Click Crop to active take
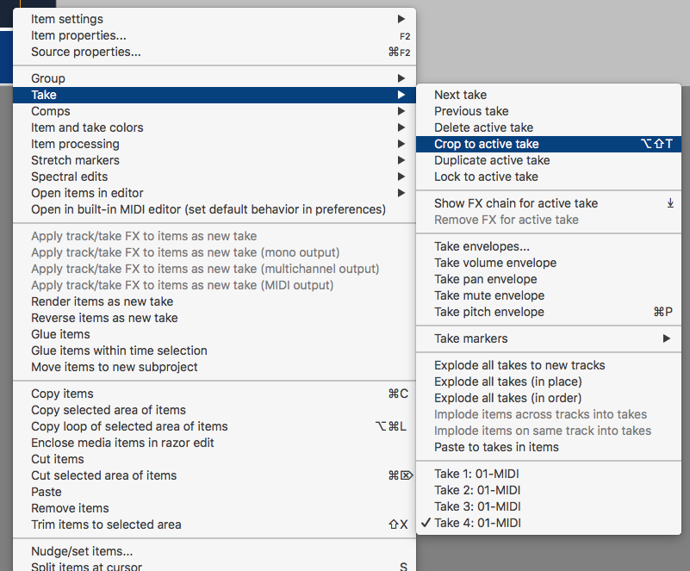 (487, 144)
